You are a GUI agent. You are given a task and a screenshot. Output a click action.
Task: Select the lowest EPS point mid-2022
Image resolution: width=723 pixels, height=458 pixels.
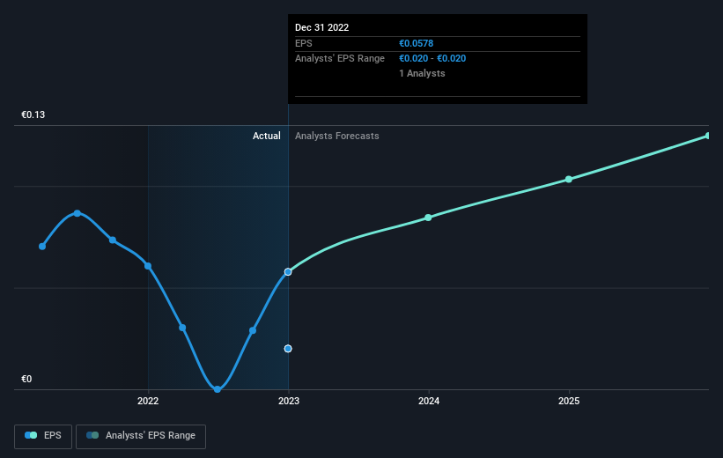[218, 389]
